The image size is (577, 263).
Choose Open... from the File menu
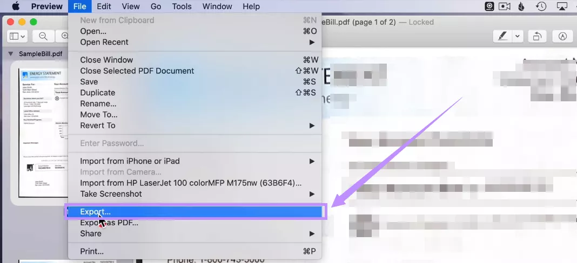click(x=194, y=31)
